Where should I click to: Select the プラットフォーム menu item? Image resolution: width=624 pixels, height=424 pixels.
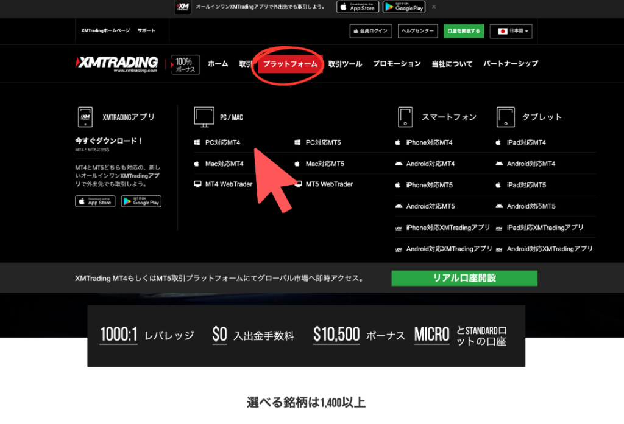(x=290, y=64)
